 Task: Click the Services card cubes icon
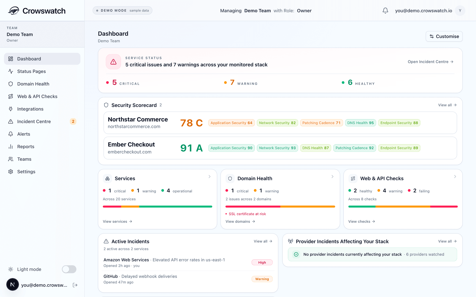[107, 178]
